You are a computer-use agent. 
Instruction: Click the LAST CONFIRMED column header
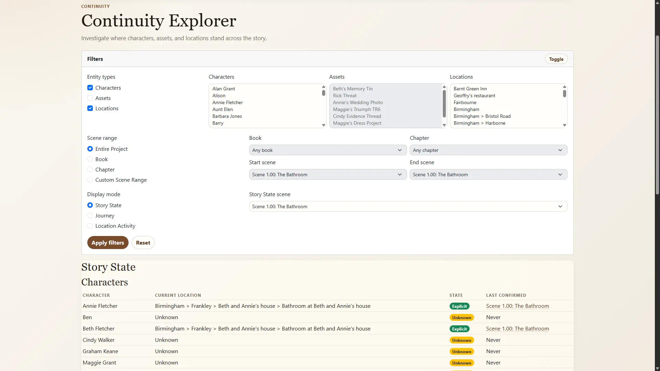point(506,295)
